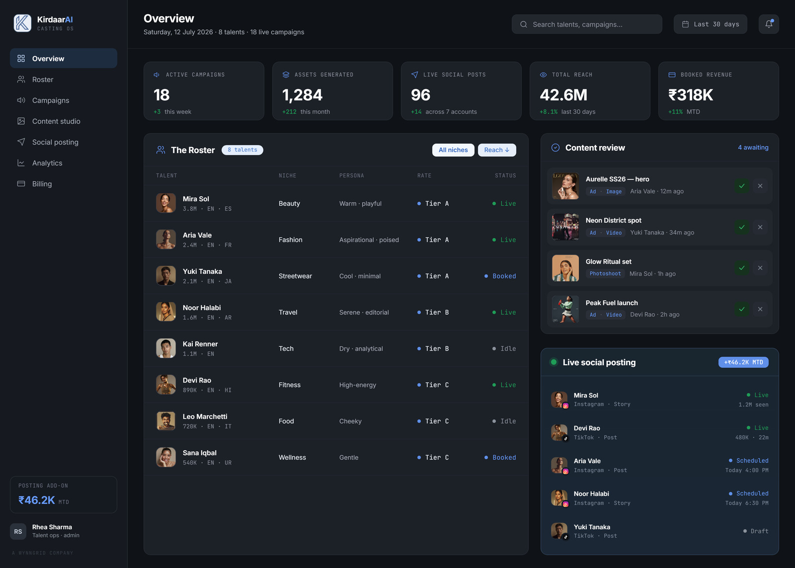
Task: Reject the Neon District spot
Action: click(x=760, y=227)
